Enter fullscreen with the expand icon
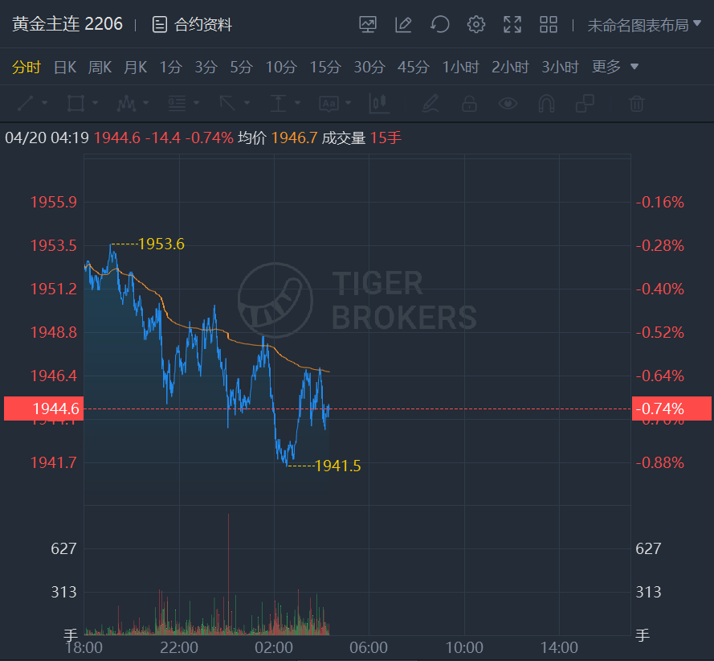The image size is (714, 661). [512, 25]
